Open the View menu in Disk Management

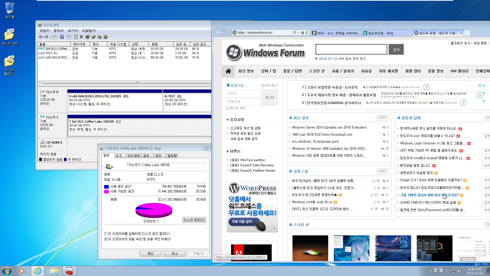click(73, 31)
